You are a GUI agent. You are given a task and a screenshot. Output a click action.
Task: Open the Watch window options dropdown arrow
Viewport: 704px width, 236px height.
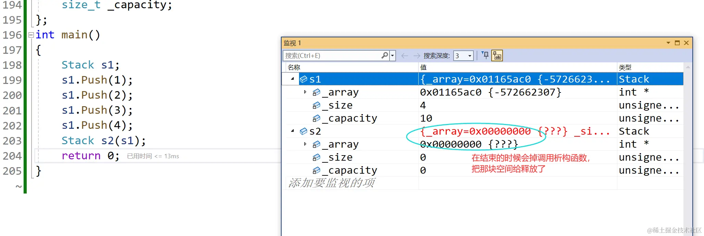[x=668, y=43]
